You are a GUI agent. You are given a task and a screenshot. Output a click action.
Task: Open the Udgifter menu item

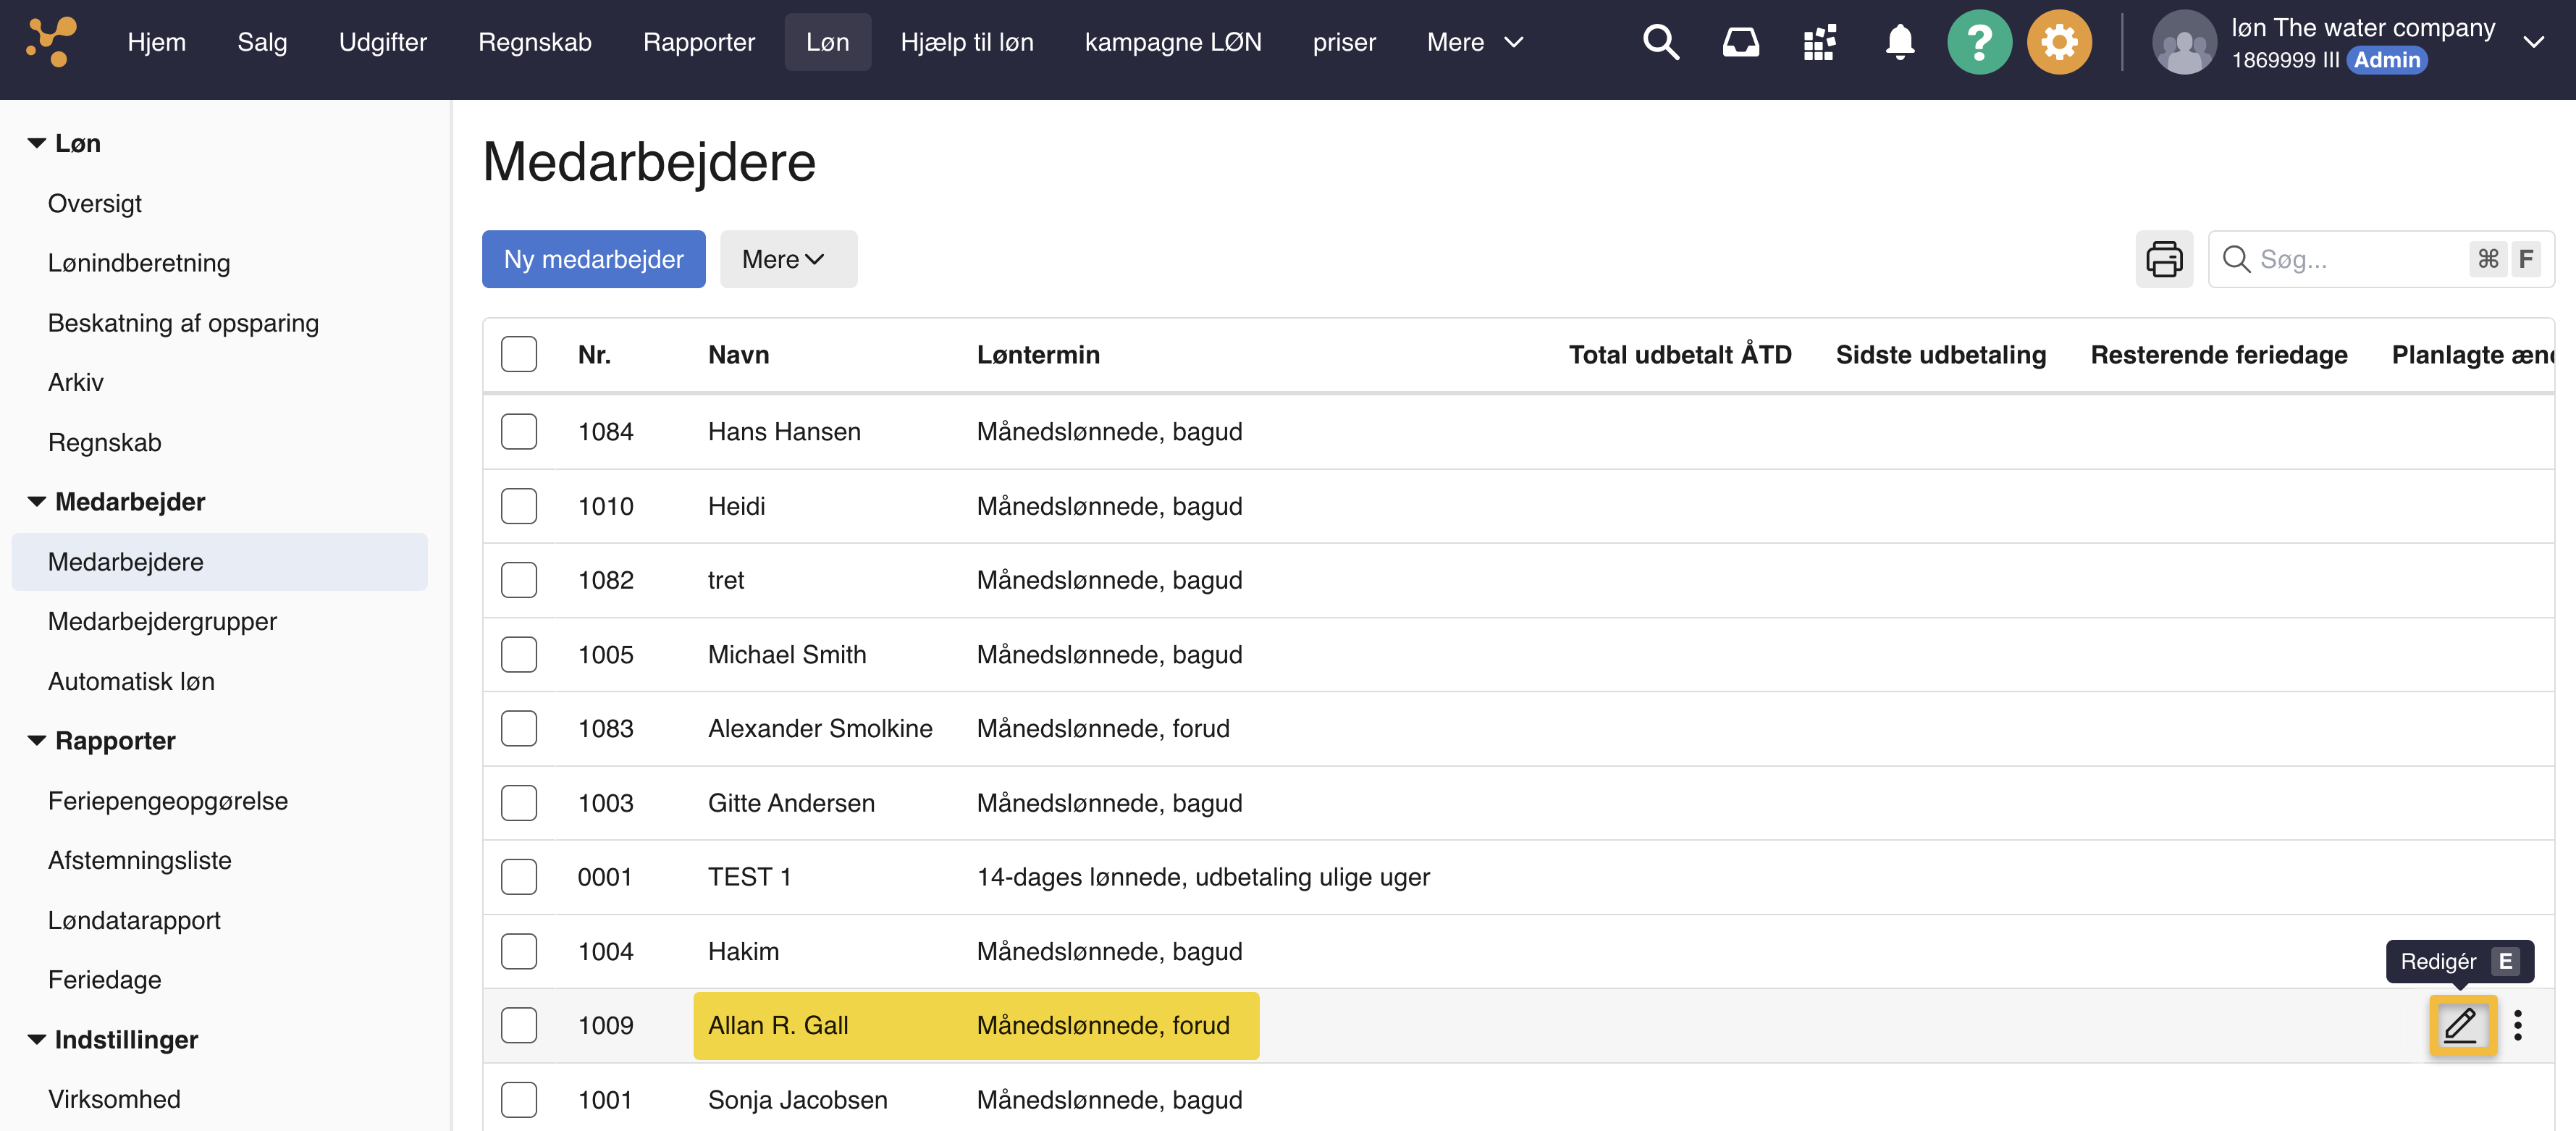383,42
